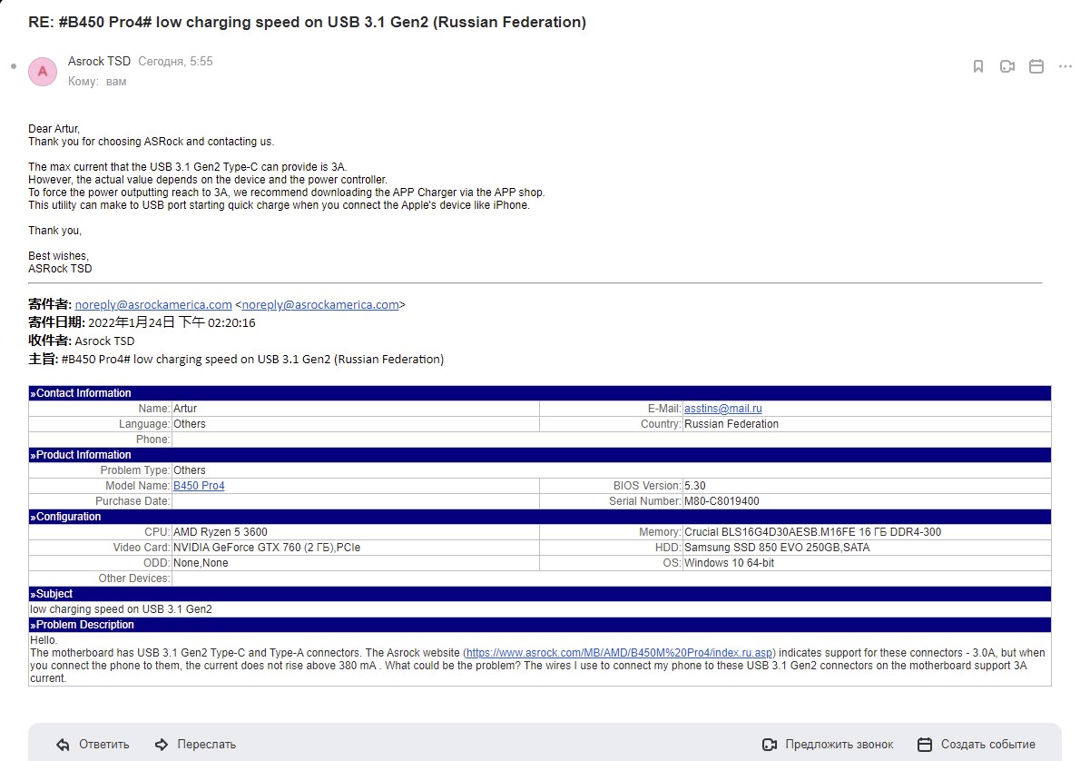The width and height of the screenshot is (1080, 761).
Task: Click the reply arrow icon
Action: pos(63,745)
